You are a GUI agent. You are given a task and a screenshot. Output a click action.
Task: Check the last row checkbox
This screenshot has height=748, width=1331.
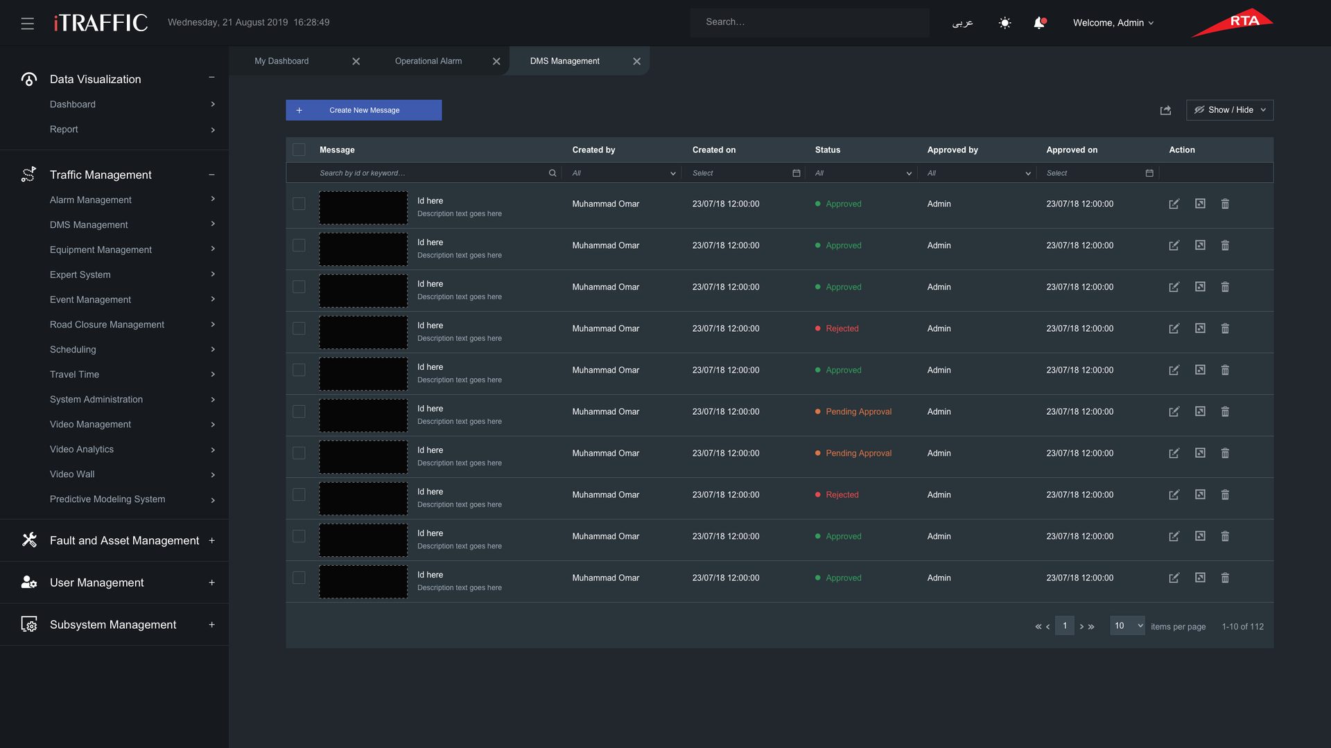(299, 578)
